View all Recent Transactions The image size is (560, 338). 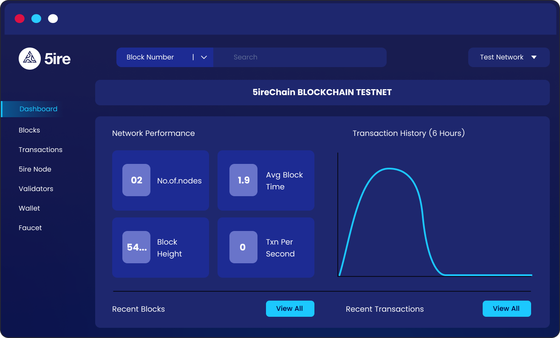pyautogui.click(x=507, y=309)
